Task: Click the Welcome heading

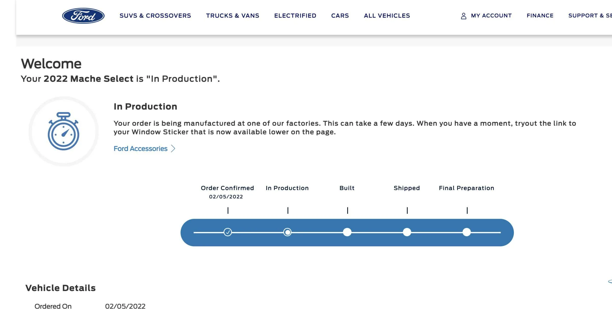Action: point(51,64)
